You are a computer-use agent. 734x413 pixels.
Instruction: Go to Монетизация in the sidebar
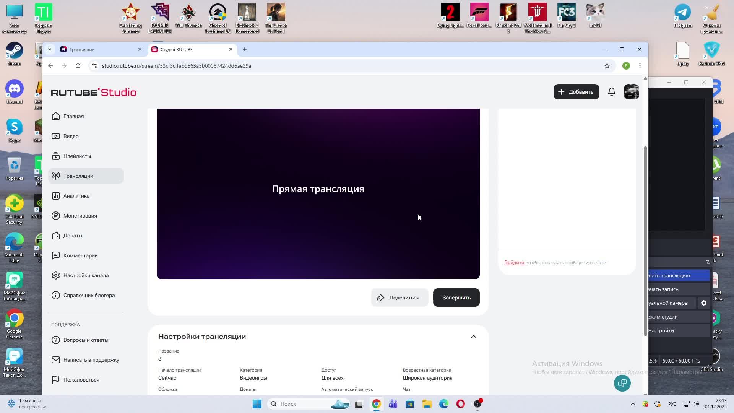(80, 216)
